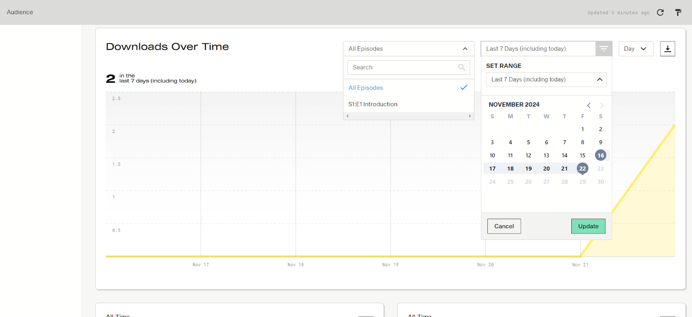
Task: Pick November 18 in the calendar
Action: pyautogui.click(x=510, y=168)
